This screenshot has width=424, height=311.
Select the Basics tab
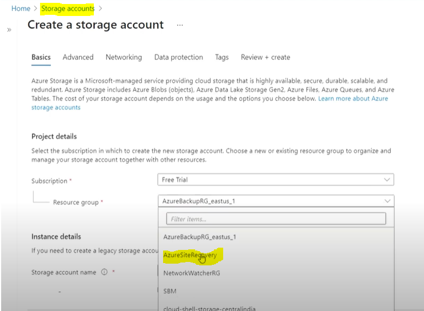[x=41, y=58]
